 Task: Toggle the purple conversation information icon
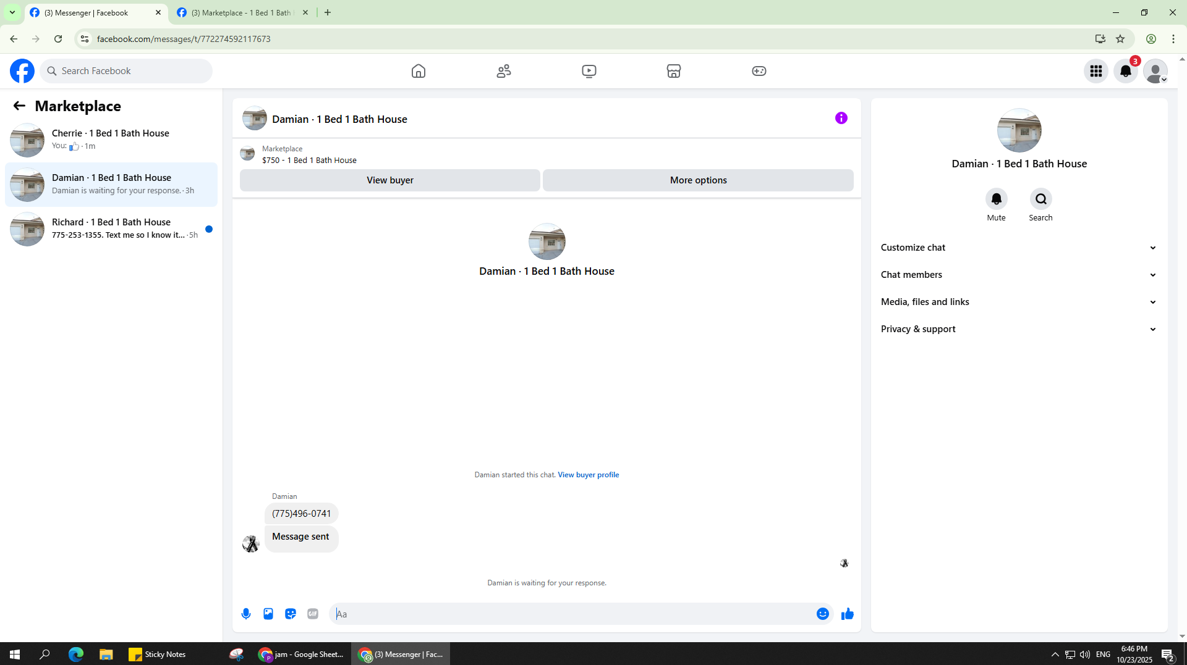pos(841,118)
